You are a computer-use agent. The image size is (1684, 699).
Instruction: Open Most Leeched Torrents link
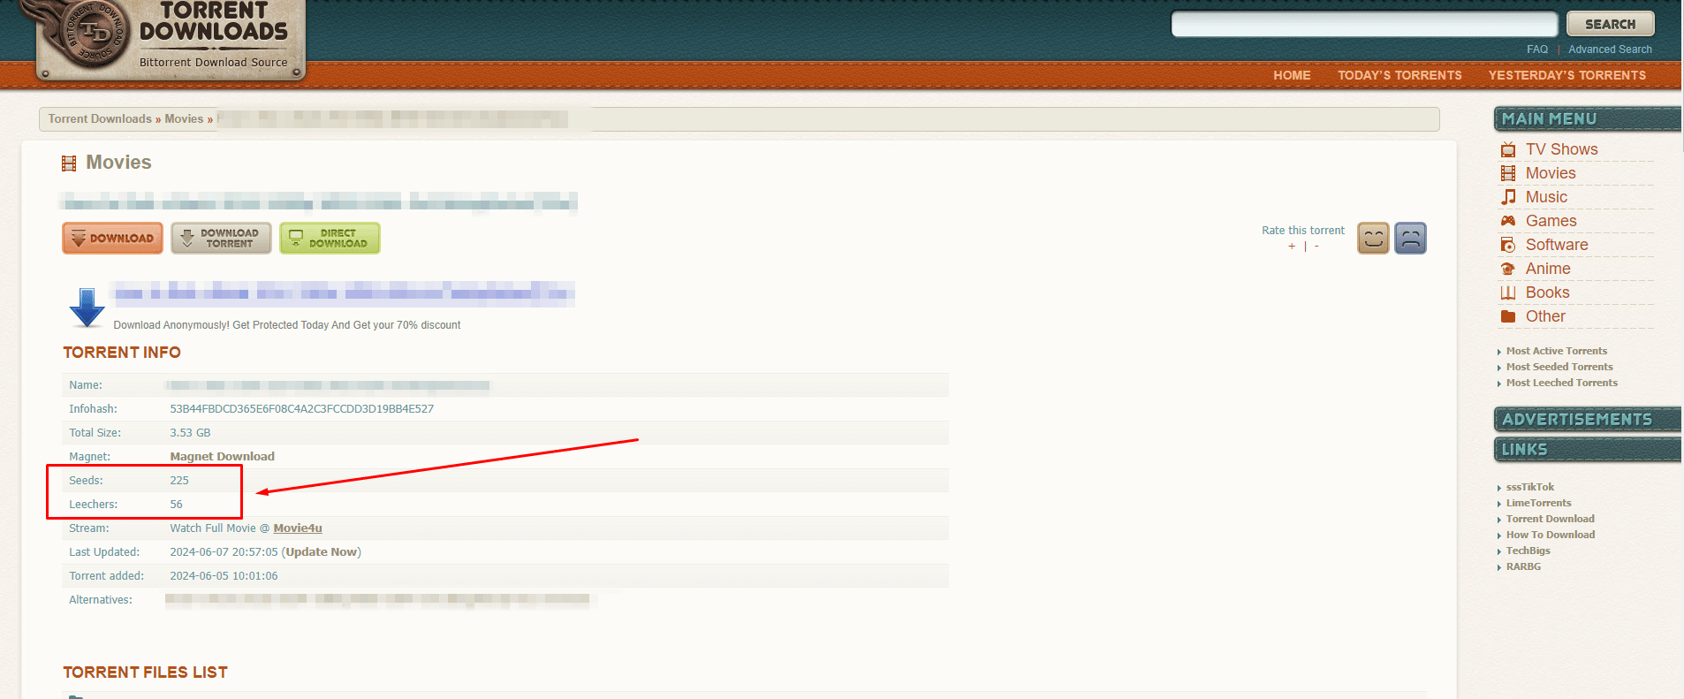1562,383
